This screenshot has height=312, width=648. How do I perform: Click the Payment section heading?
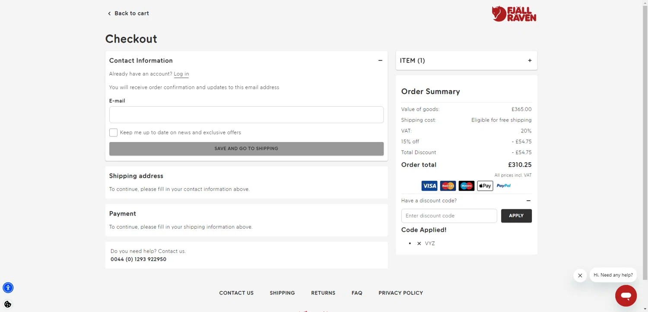click(122, 214)
